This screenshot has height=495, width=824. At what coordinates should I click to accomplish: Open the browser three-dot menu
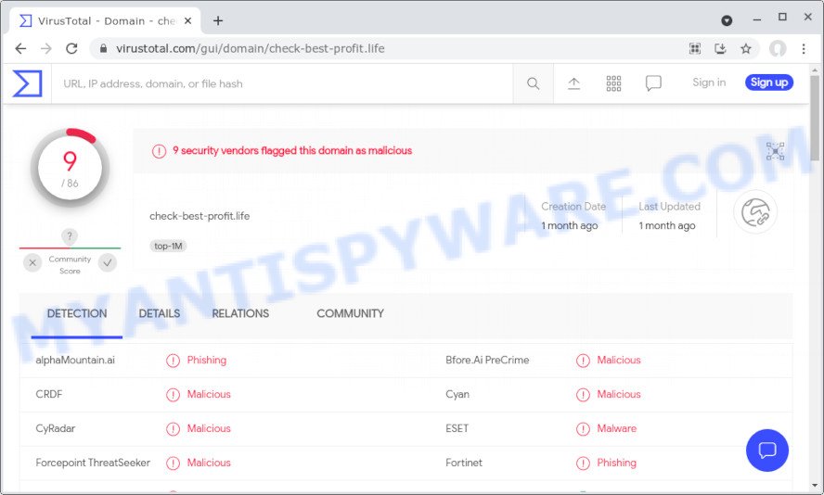tap(804, 49)
